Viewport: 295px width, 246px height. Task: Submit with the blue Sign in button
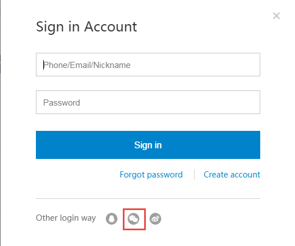point(148,145)
